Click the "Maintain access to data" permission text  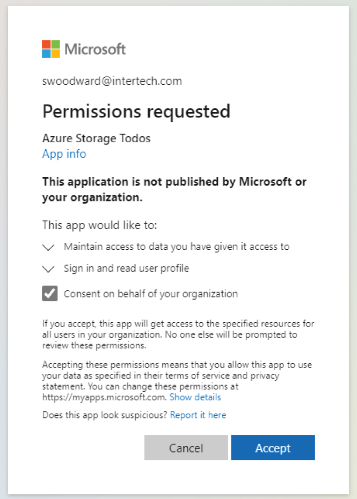(x=177, y=247)
